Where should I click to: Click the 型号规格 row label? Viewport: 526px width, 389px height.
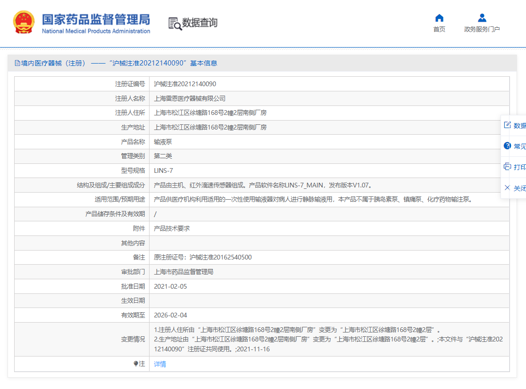click(133, 171)
